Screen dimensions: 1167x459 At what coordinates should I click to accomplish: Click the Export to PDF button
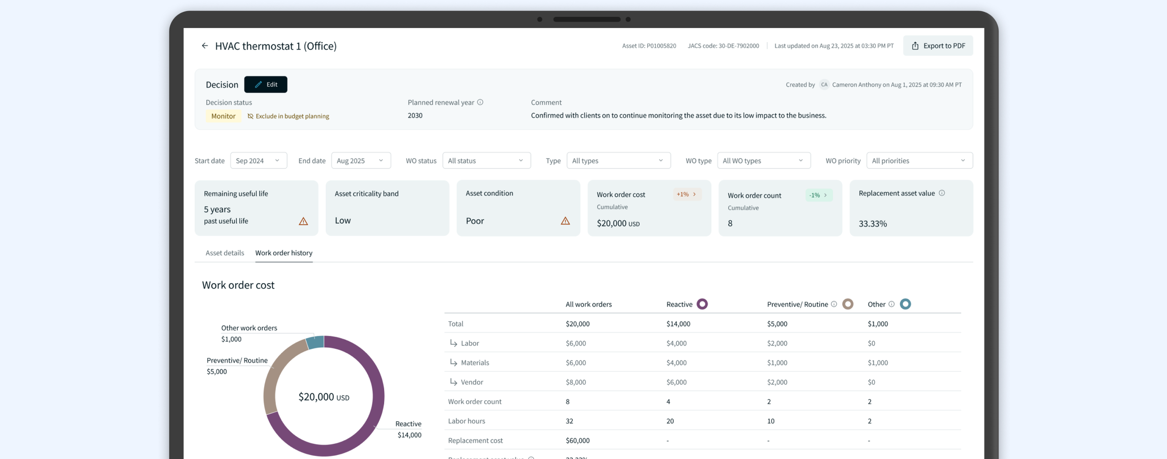click(x=938, y=46)
